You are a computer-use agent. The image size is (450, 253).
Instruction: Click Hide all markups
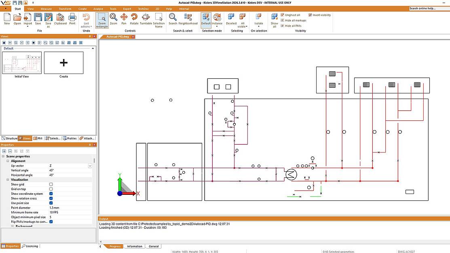click(x=293, y=20)
